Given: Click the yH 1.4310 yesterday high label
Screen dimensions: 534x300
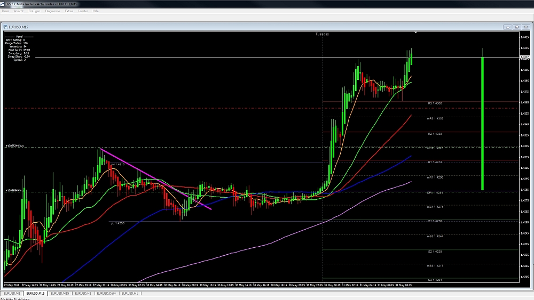Looking at the screenshot, I should click(118, 165).
